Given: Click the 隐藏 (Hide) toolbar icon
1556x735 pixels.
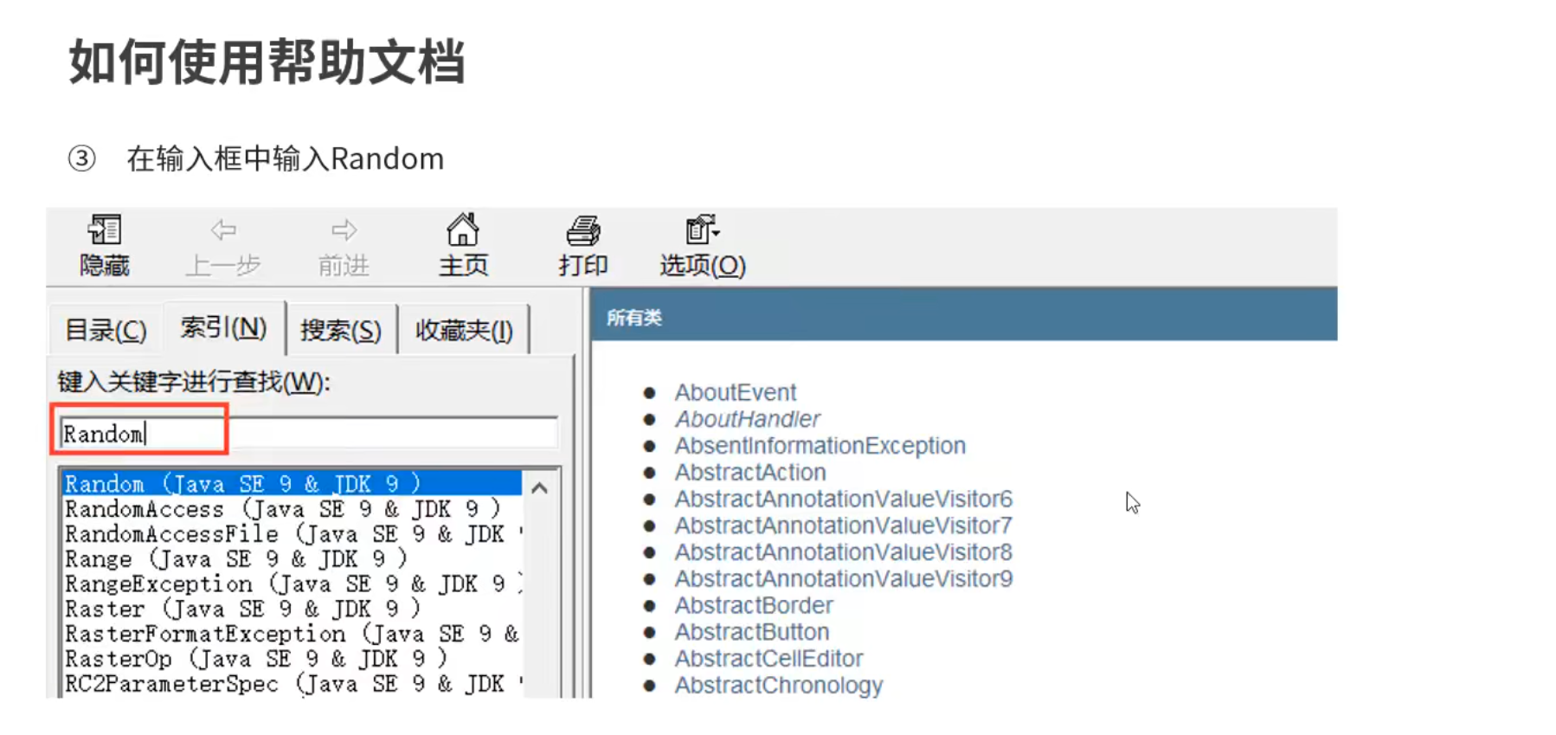Looking at the screenshot, I should 105,230.
